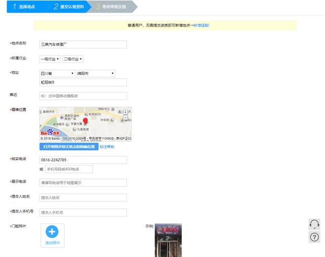Click the Baidu map preview
The height and width of the screenshot is (257, 325).
(x=85, y=124)
